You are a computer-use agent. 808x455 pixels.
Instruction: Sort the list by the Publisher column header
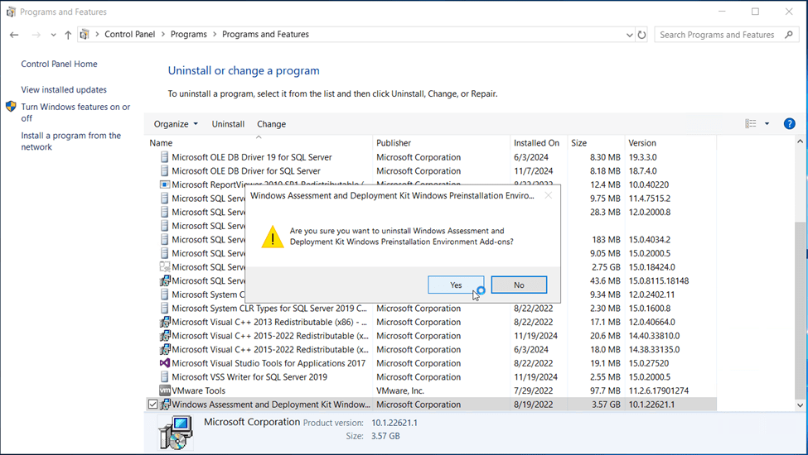click(394, 143)
